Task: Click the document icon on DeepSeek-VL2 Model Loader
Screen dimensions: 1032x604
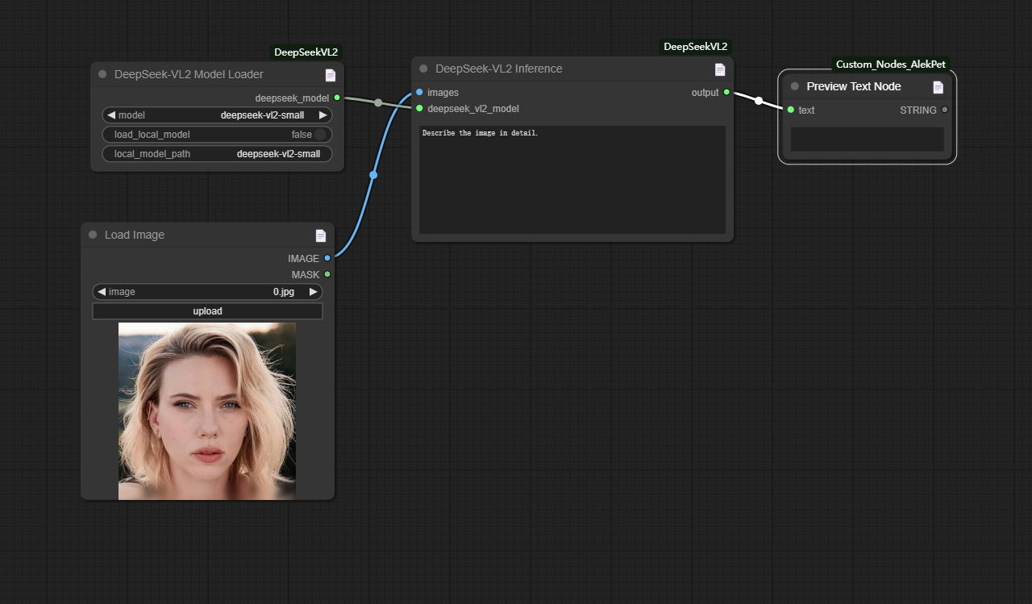Action: click(331, 75)
